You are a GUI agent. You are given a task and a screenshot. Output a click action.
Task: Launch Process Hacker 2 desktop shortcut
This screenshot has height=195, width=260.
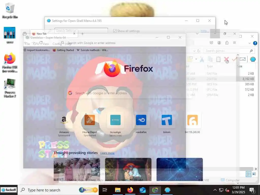(x=10, y=88)
